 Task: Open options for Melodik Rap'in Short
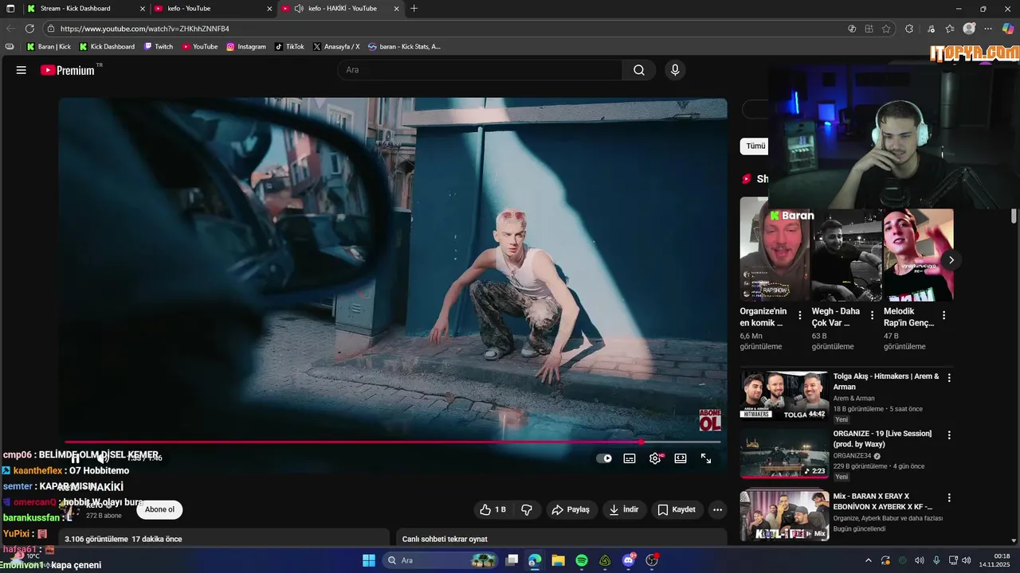[943, 315]
